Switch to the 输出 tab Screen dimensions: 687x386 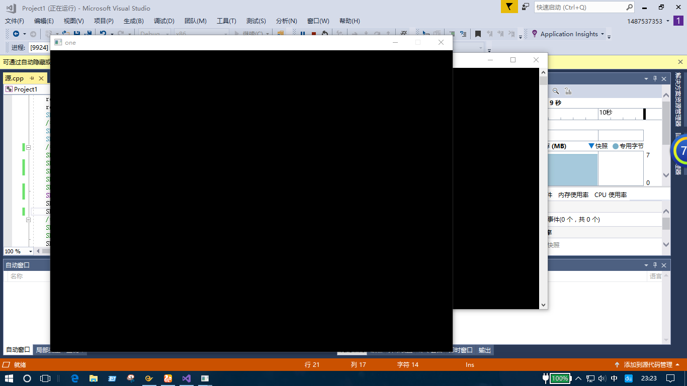point(485,350)
